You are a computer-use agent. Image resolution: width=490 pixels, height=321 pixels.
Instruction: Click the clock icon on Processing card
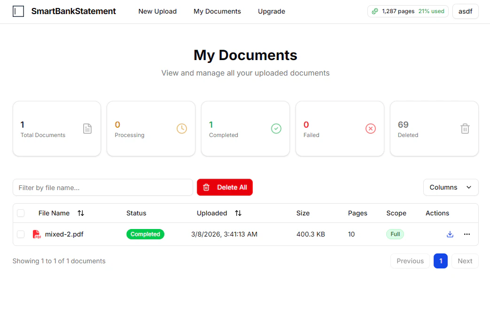[182, 129]
